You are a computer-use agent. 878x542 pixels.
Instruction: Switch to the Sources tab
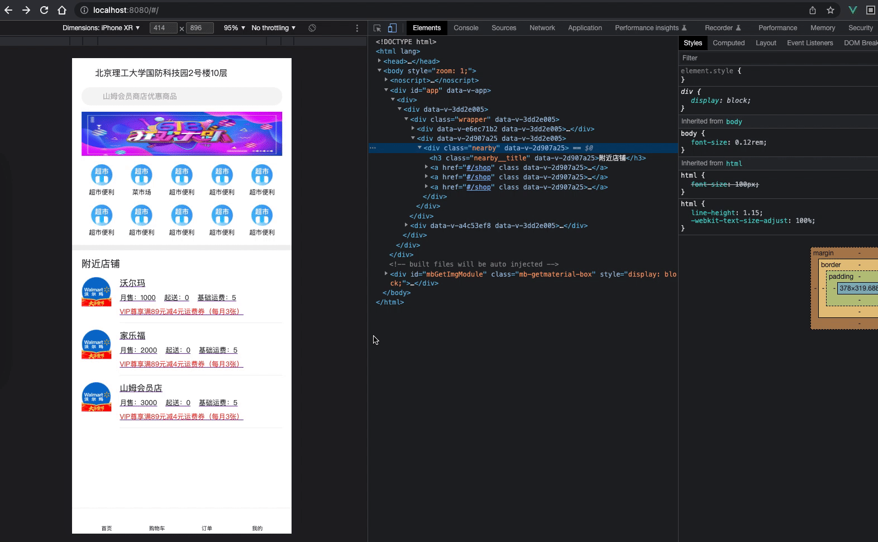[504, 28]
